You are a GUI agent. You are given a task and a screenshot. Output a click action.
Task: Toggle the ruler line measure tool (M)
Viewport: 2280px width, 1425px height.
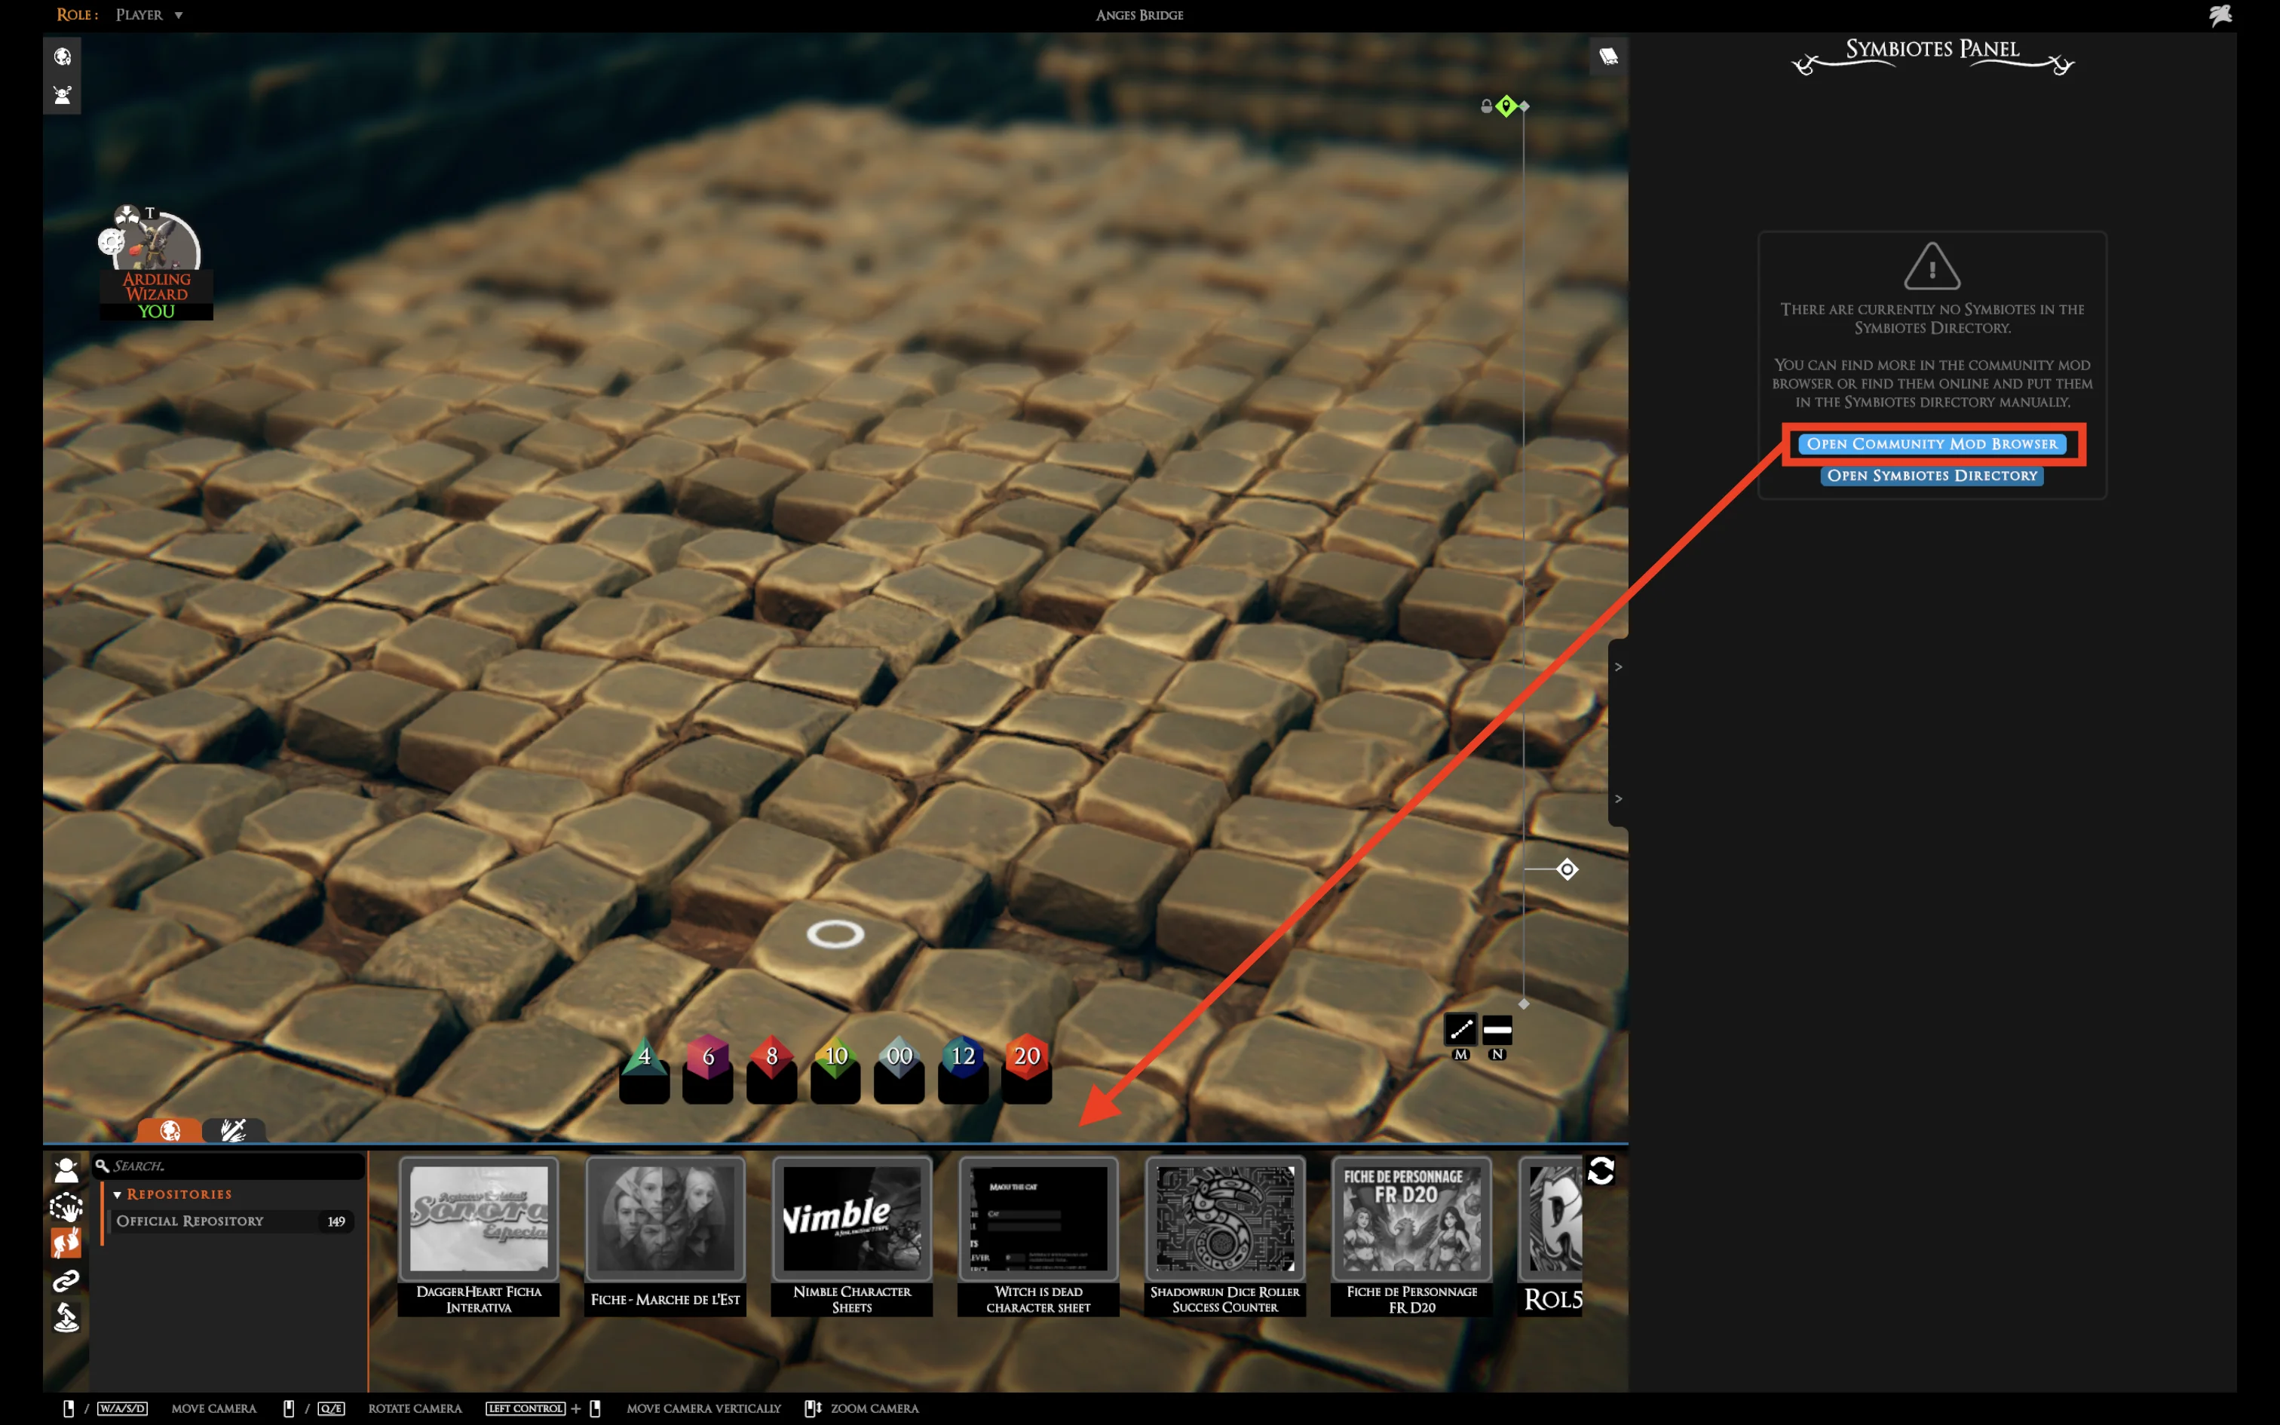coord(1460,1029)
